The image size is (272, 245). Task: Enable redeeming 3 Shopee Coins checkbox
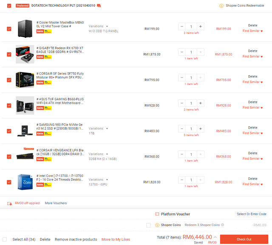148,225
